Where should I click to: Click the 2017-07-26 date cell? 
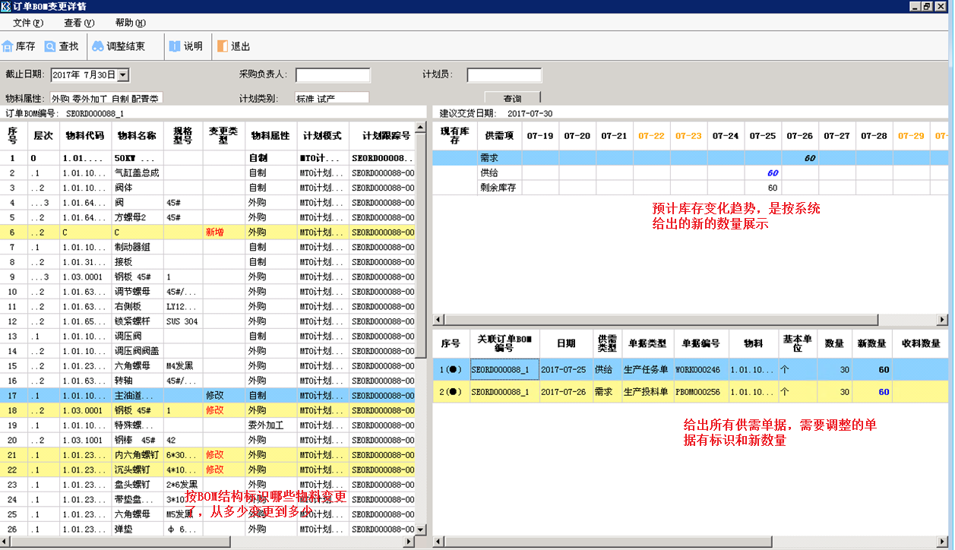click(566, 391)
